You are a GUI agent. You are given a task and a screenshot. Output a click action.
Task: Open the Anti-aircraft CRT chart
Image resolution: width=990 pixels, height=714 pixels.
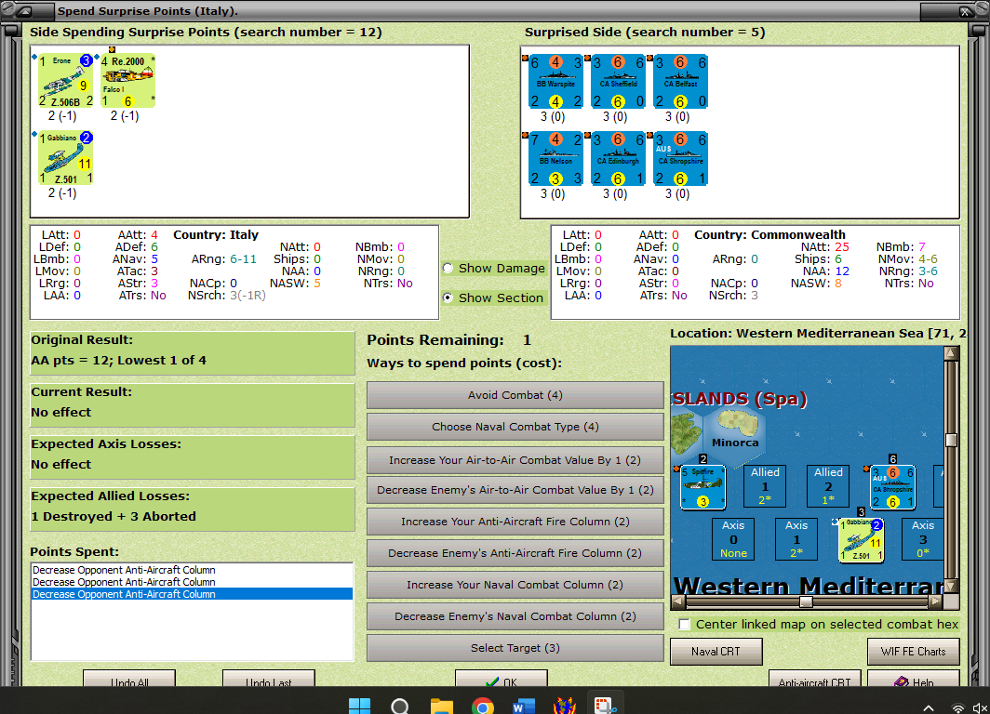[814, 679]
